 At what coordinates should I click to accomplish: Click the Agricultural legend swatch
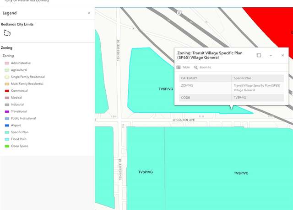coord(7,70)
